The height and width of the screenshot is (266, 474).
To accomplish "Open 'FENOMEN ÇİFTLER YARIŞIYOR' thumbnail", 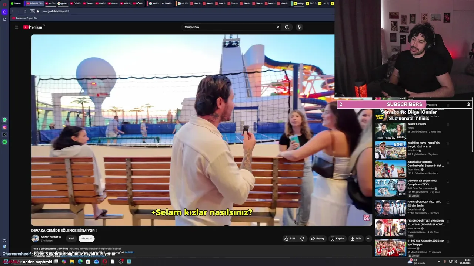I will 391,228.
